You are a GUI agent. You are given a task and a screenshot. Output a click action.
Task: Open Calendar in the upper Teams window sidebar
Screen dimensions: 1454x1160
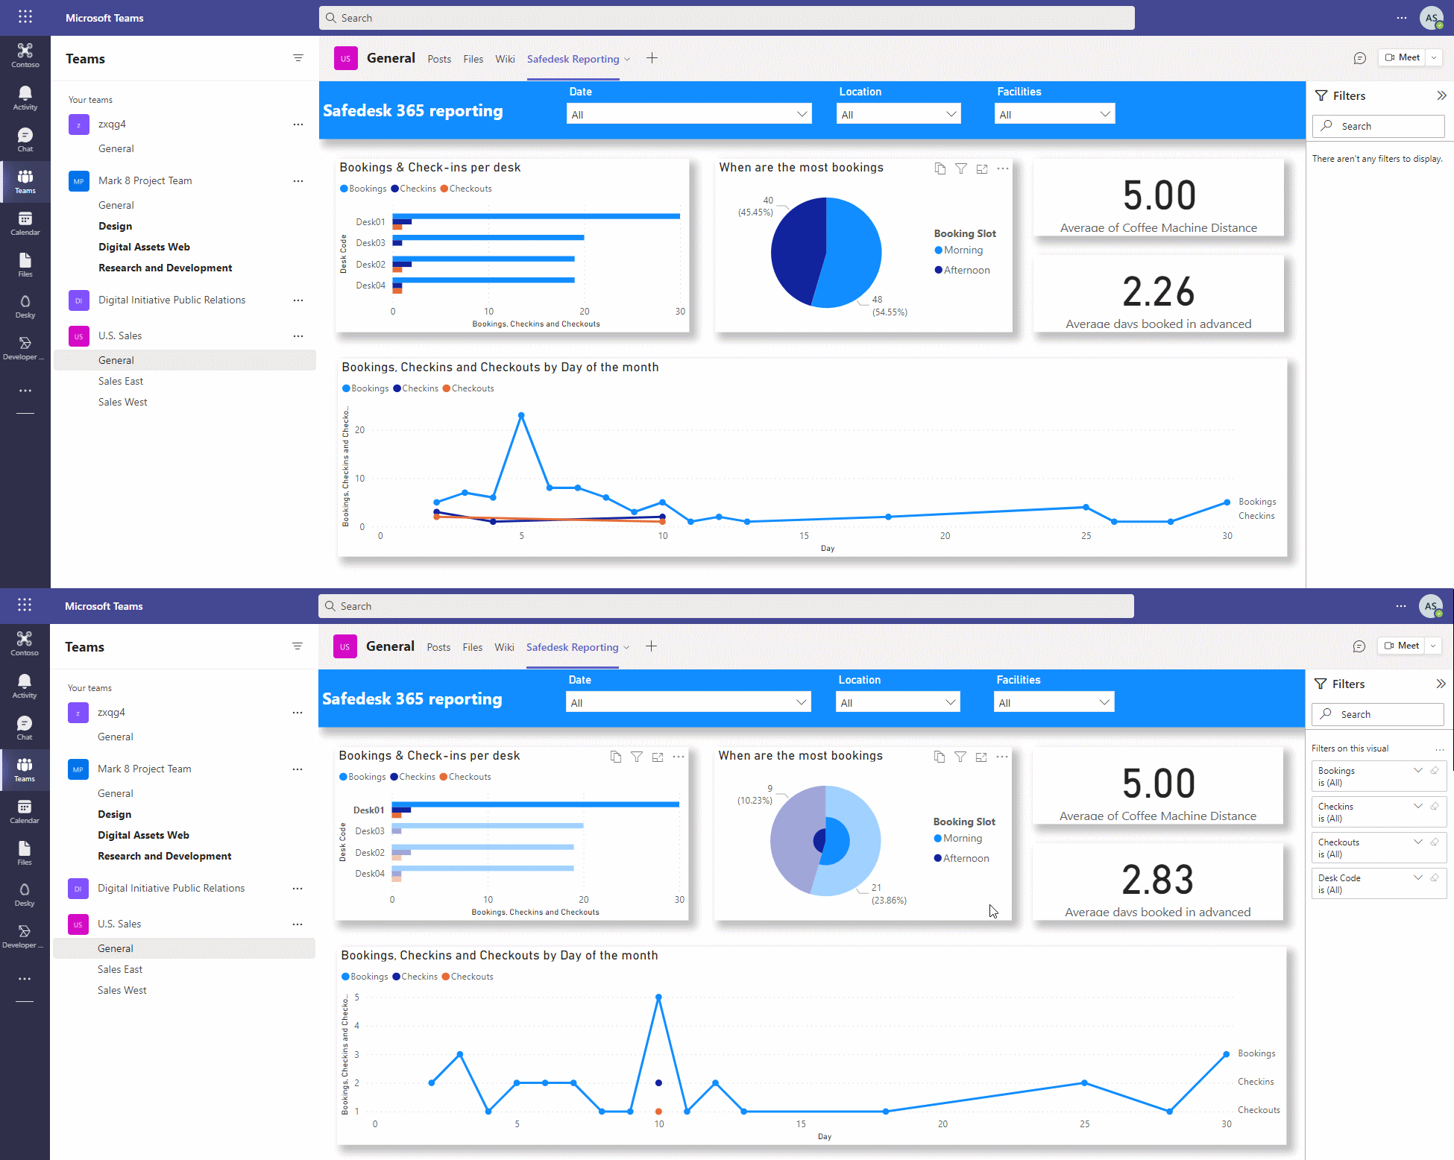pyautogui.click(x=25, y=223)
